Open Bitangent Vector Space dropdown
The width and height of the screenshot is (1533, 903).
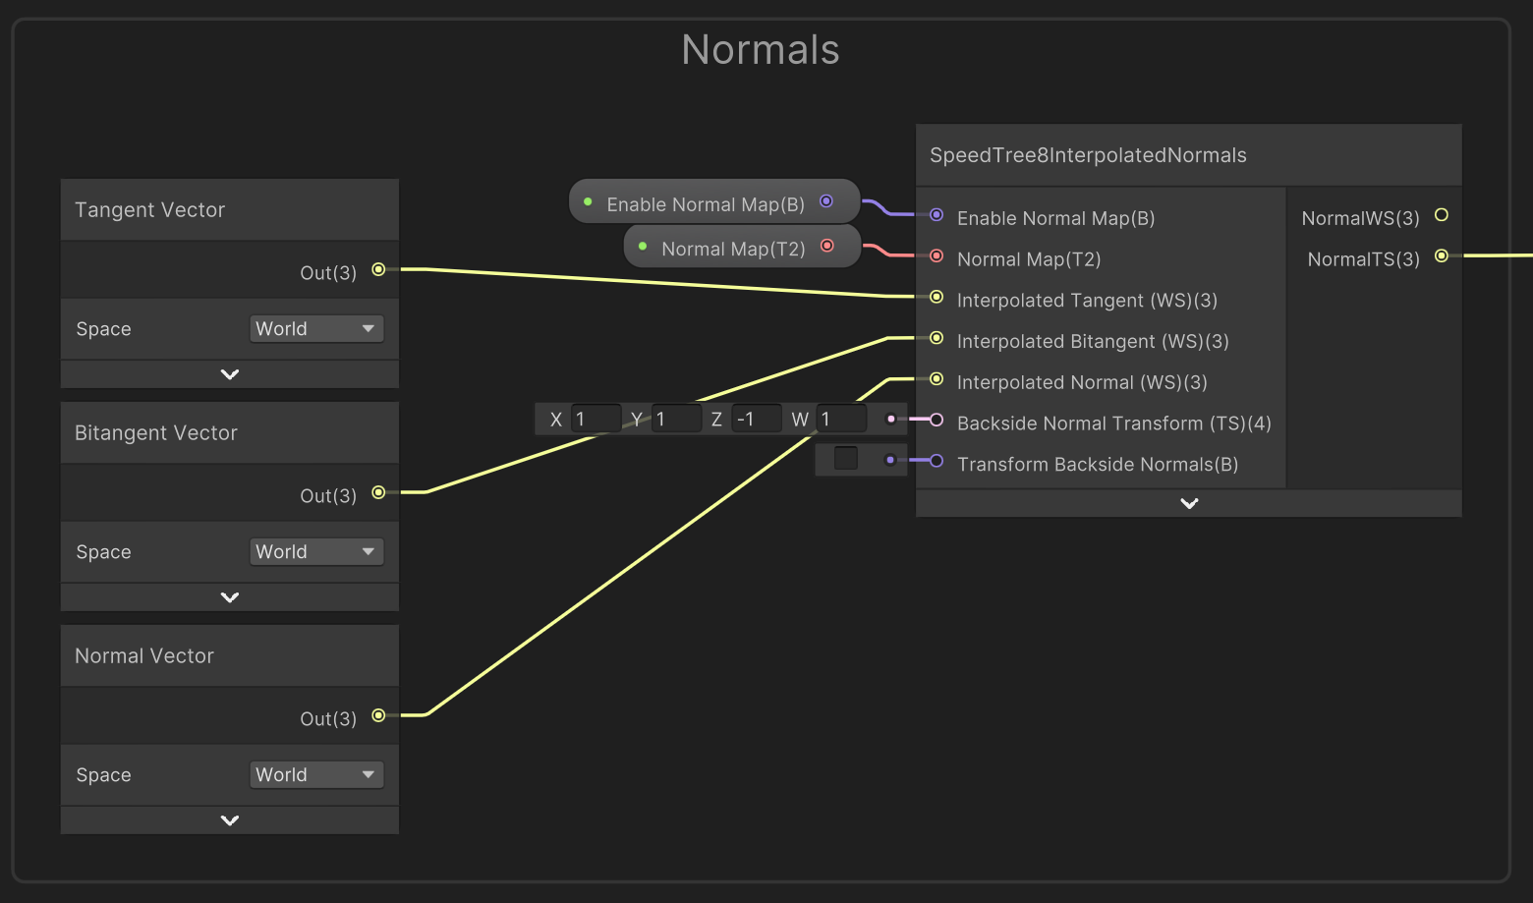click(316, 552)
